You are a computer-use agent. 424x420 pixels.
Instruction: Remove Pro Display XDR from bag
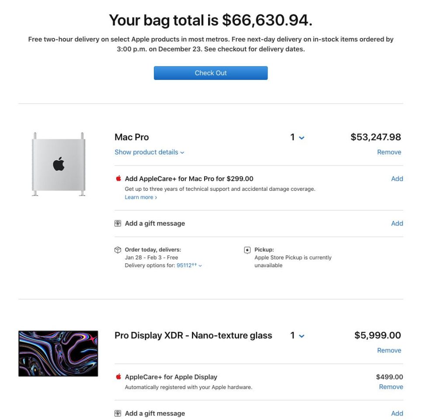point(389,350)
